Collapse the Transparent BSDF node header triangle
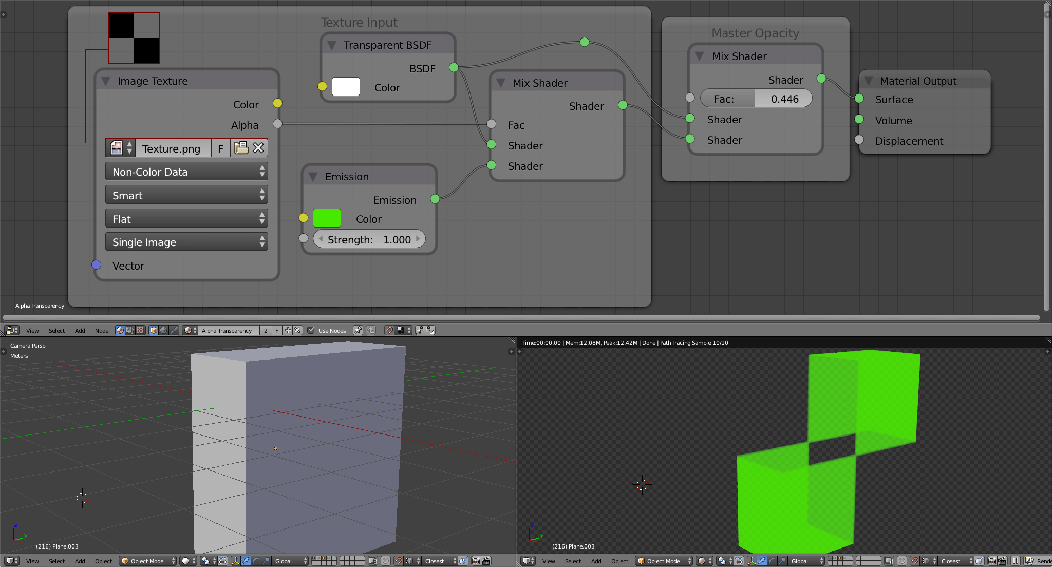Screen dimensions: 1052x567 click(331, 45)
